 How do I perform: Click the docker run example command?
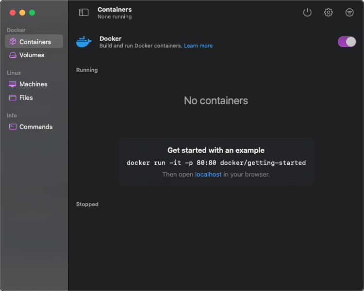[216, 162]
